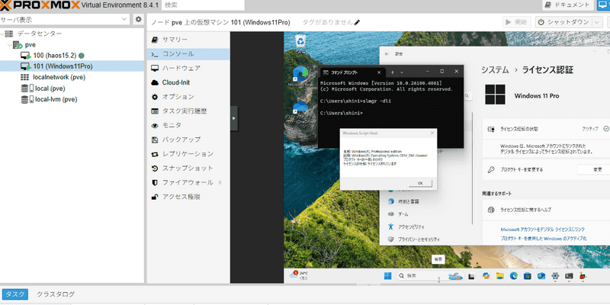
Task: Expand the ライセンス認証の状態 row
Action: [546, 129]
